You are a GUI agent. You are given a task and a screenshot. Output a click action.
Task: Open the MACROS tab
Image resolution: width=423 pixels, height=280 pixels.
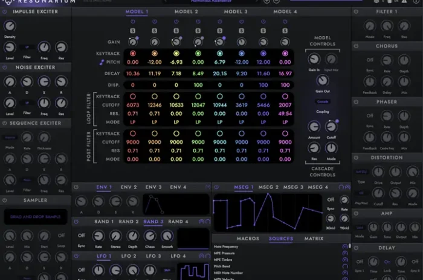248,238
